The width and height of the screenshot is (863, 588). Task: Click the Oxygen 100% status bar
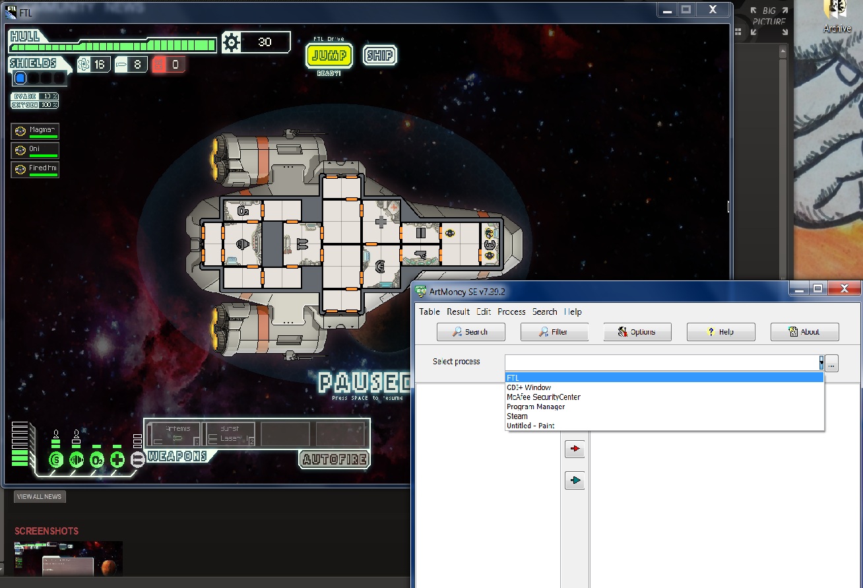tap(35, 105)
